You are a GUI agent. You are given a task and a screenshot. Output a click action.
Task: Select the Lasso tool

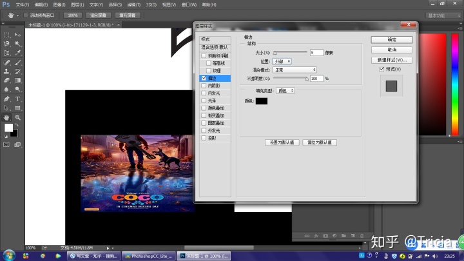coord(6,44)
